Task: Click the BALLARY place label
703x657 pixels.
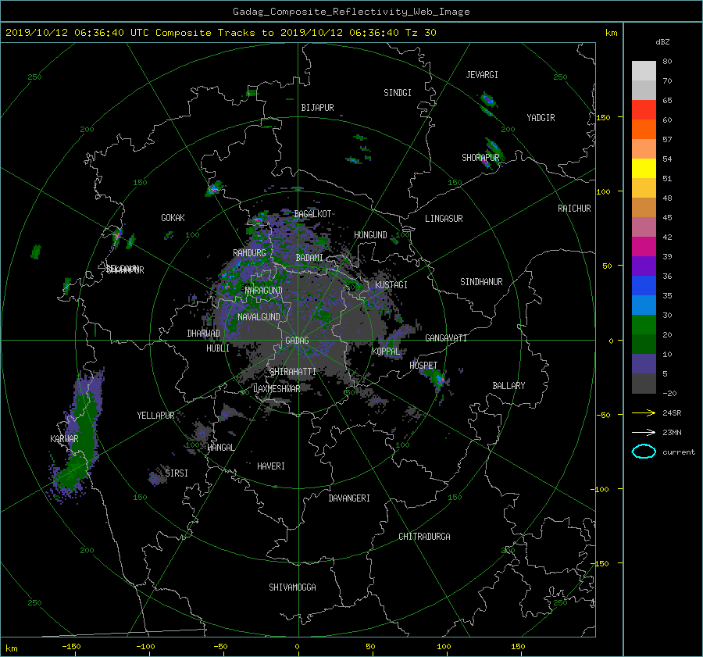Action: point(509,386)
